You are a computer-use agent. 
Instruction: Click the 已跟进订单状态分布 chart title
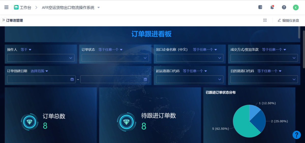(221, 92)
